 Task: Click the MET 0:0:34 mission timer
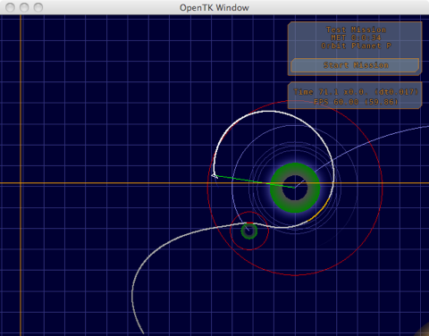[x=356, y=38]
